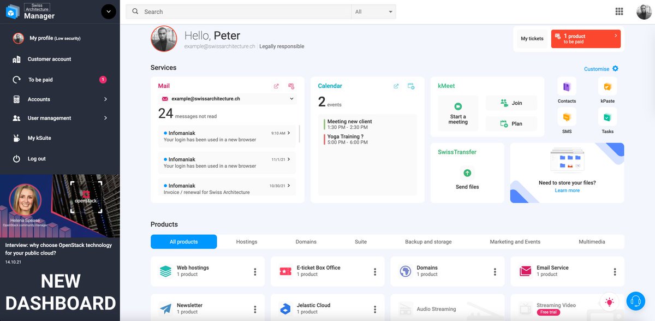Open the Domains product globe icon
Viewport: 655px width, 321px height.
click(x=405, y=271)
